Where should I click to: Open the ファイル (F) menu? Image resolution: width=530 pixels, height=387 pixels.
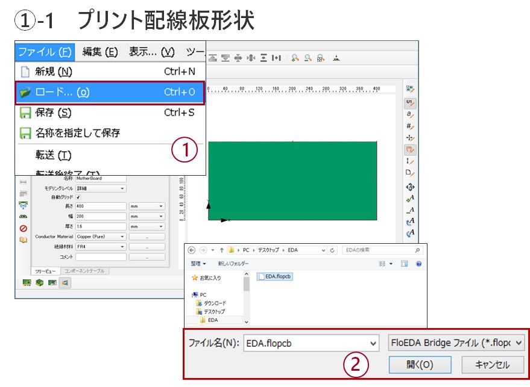(x=45, y=52)
